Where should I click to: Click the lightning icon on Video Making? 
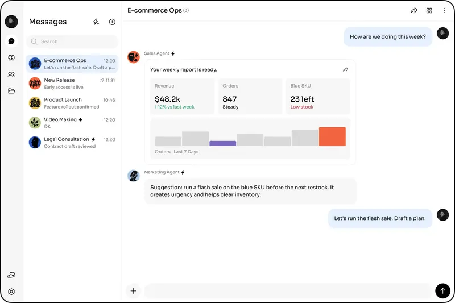pyautogui.click(x=81, y=119)
